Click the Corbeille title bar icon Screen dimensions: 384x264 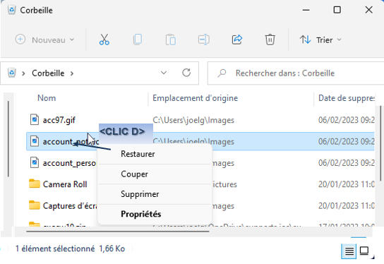point(11,10)
